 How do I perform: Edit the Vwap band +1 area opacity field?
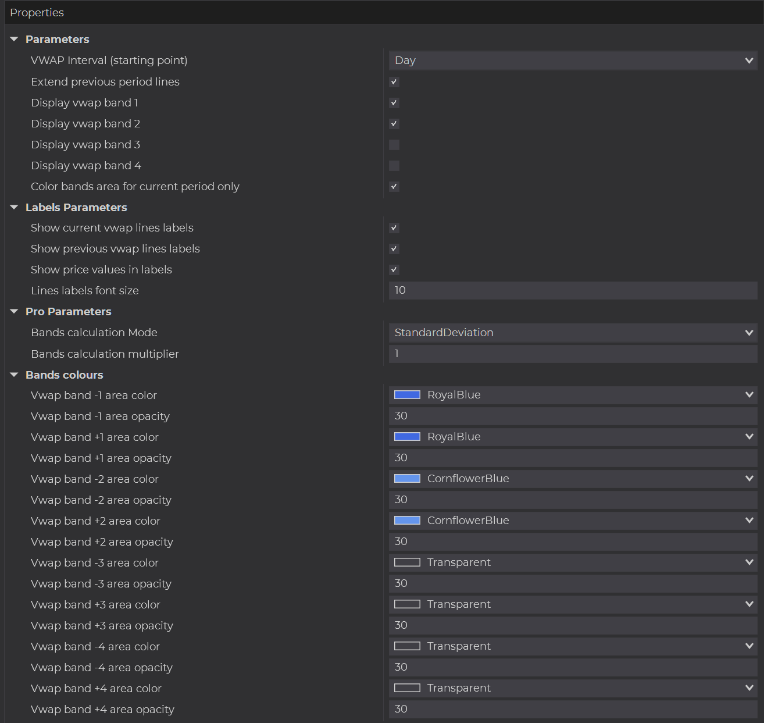point(572,458)
